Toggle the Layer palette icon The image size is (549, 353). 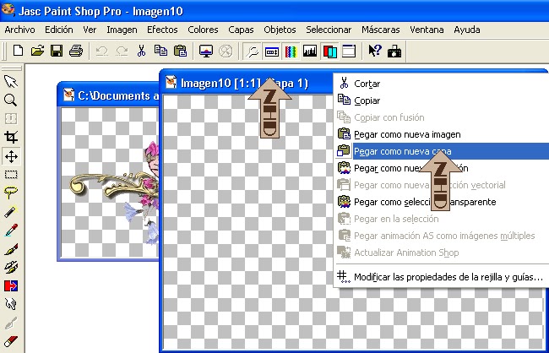click(x=329, y=52)
